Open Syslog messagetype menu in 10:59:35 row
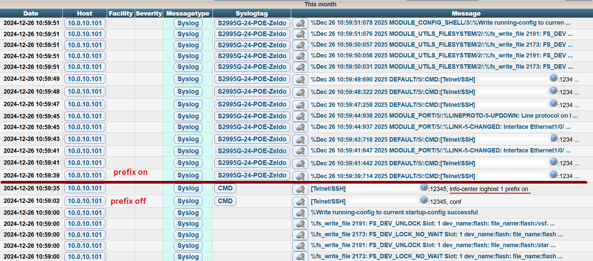This screenshot has height=261, width=593. [x=188, y=188]
